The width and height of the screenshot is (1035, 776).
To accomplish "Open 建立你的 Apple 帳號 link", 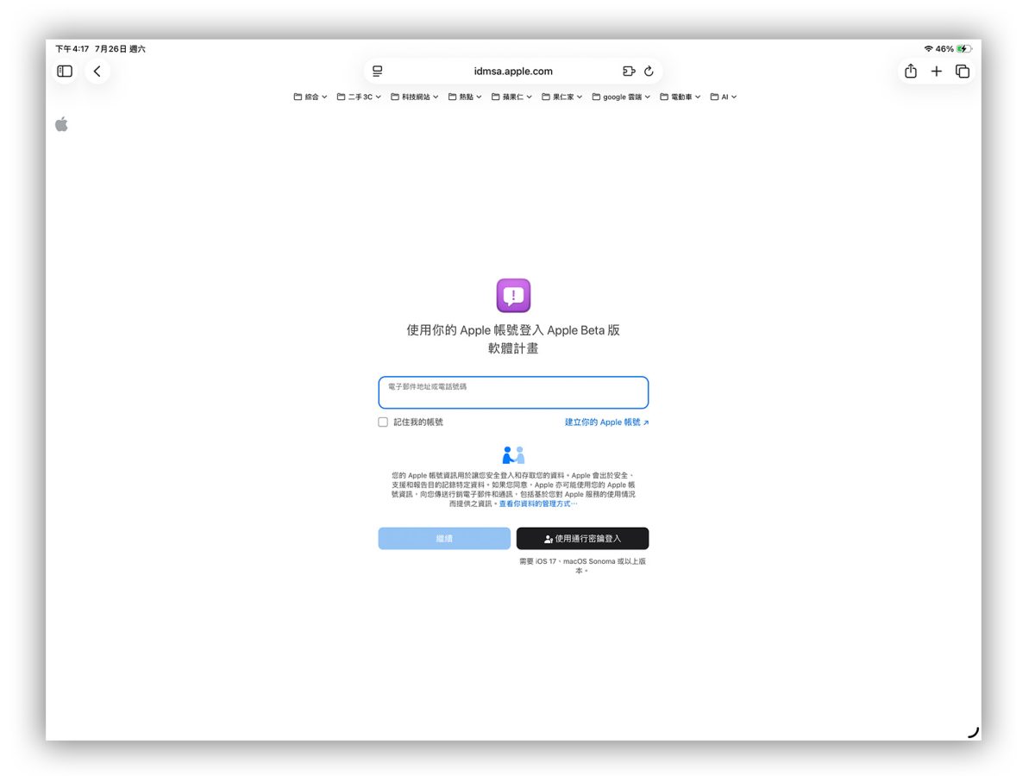I will (x=606, y=422).
